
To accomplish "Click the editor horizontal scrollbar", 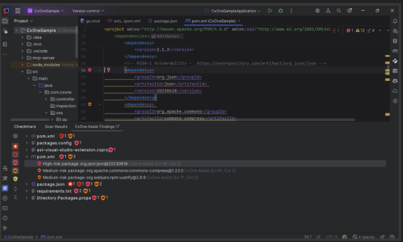I will [230, 120].
